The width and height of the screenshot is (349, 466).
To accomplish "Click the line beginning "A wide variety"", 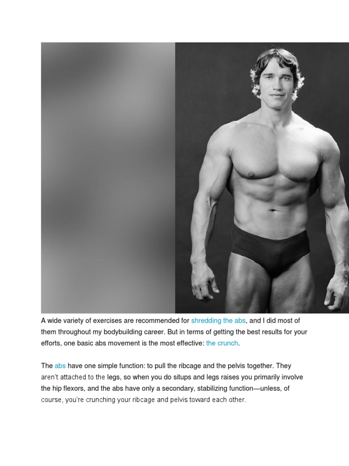I will pyautogui.click(x=170, y=321).
